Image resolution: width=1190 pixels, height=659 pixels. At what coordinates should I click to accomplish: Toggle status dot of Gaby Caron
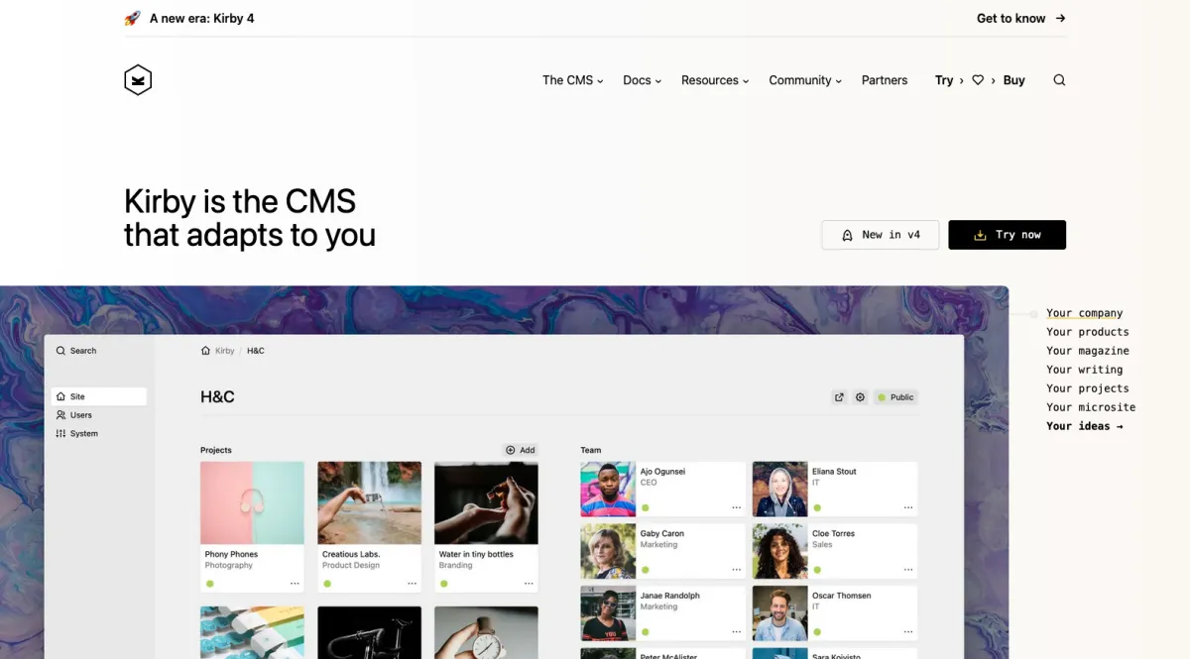point(646,570)
